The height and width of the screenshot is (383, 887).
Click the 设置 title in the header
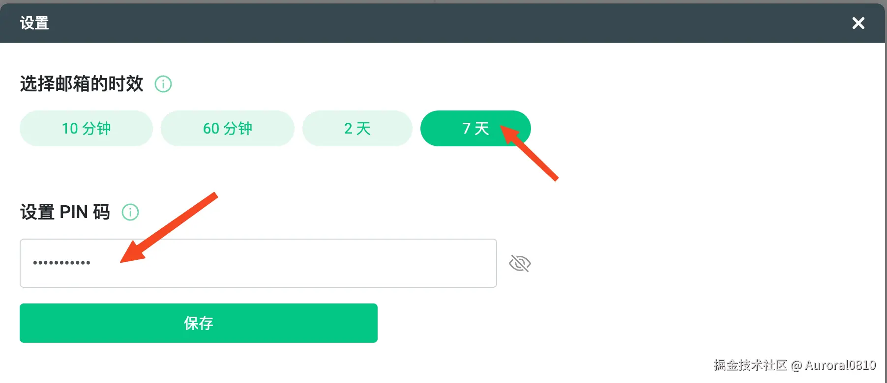(34, 23)
